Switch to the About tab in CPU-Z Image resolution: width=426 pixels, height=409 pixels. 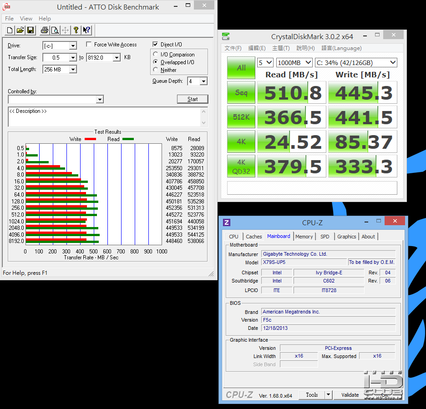click(368, 237)
